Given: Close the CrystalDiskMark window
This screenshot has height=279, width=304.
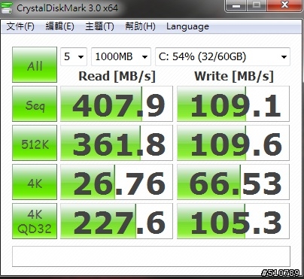Looking at the screenshot, I should tap(284, 5).
